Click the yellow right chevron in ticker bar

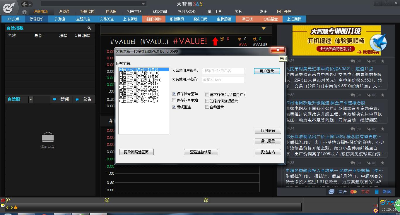click(11, 207)
